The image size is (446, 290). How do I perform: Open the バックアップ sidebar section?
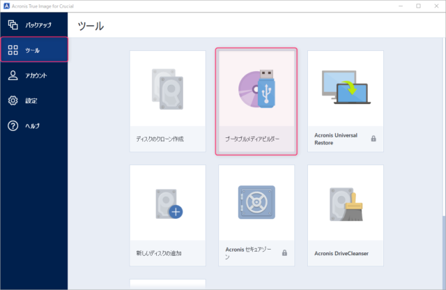coord(34,25)
